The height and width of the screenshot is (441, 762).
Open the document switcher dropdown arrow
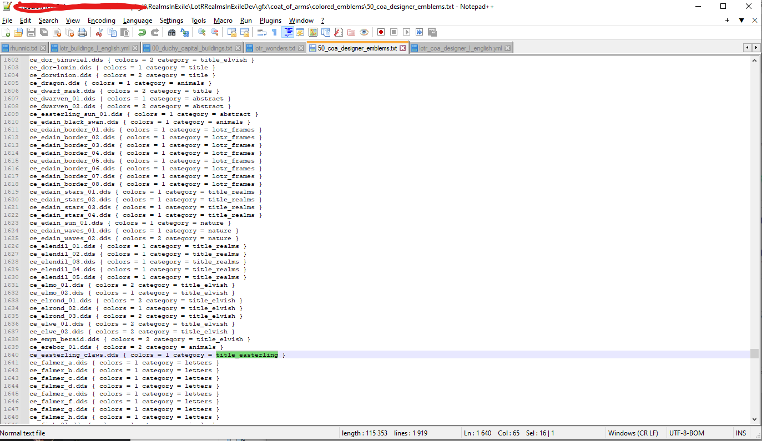tap(741, 20)
